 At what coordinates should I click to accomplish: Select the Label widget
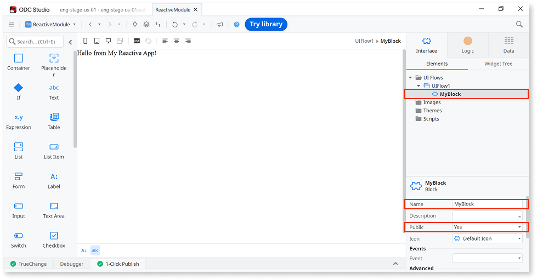(x=54, y=181)
